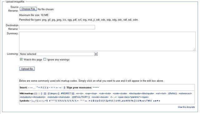Insert the {{}} double braces markup
Image resolution: width=200 pixels, height=114 pixels.
point(36,93)
